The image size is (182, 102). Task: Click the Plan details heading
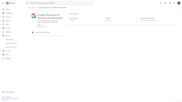[74, 14]
